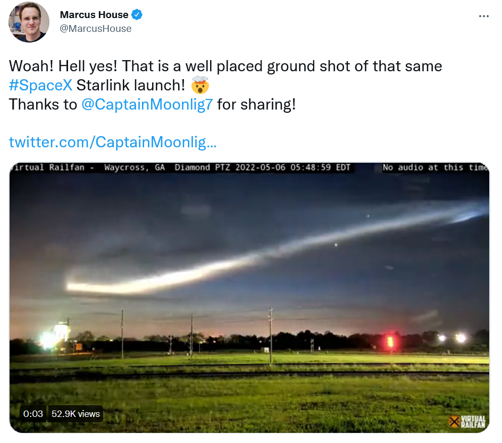This screenshot has width=502, height=443.
Task: Open the twitter.com/CaptainMoonlig link
Action: pyautogui.click(x=113, y=142)
